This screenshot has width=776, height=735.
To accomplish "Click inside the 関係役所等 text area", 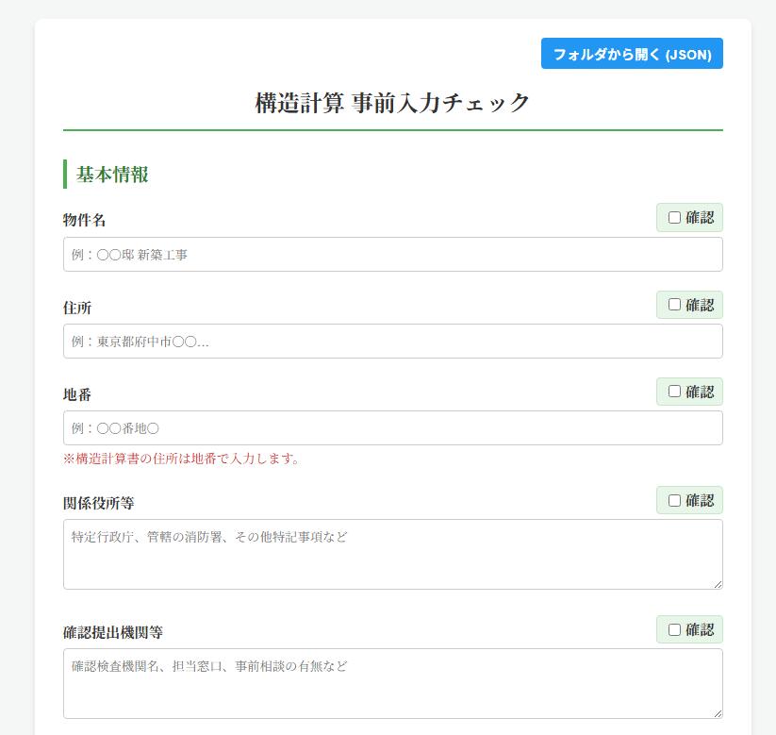I will pos(392,554).
